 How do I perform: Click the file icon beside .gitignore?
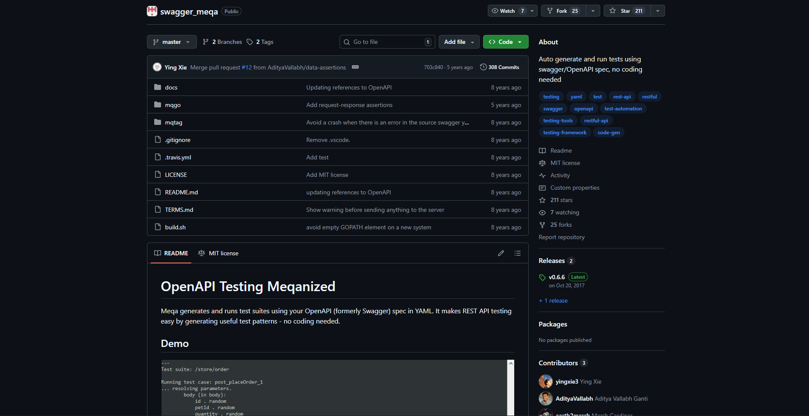tap(158, 139)
